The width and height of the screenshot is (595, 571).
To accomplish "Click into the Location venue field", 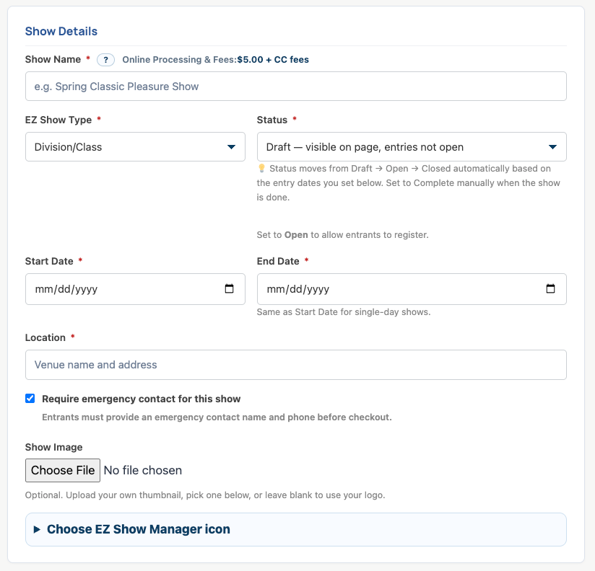I will point(296,365).
